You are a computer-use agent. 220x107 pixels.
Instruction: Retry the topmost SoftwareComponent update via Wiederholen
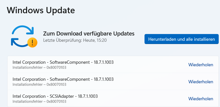point(201,64)
